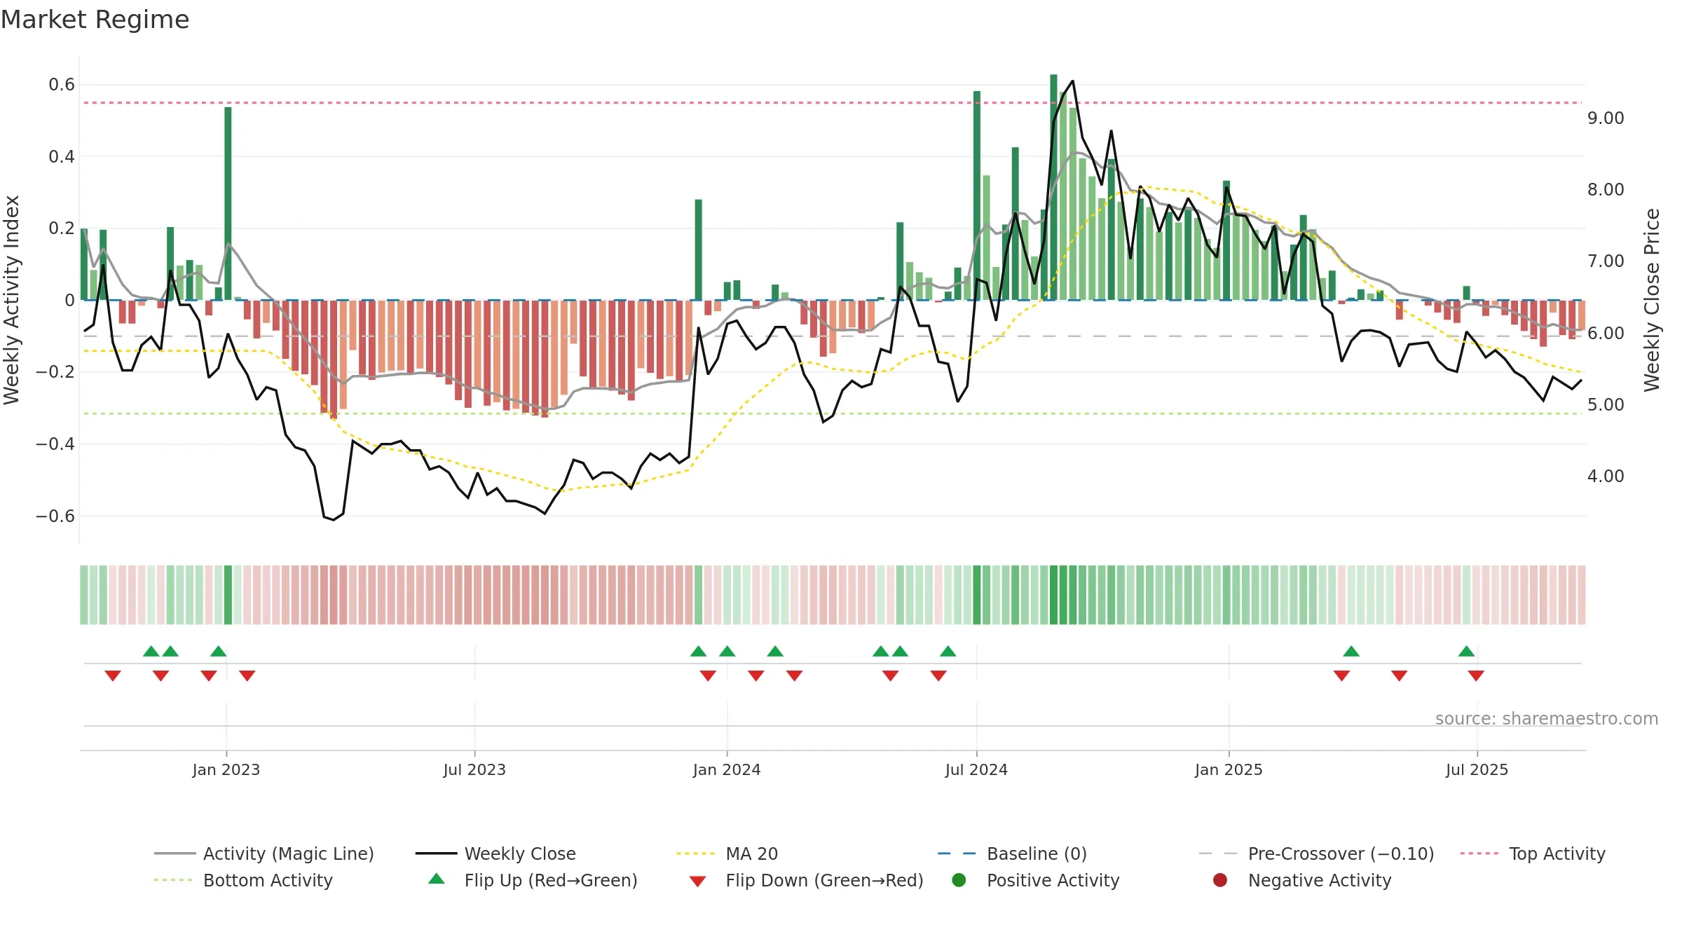
Task: Click the Jul 2025 x-axis label
Action: click(1477, 769)
